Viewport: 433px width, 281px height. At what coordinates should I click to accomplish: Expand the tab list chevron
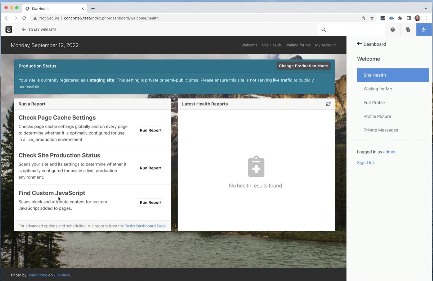[x=426, y=8]
